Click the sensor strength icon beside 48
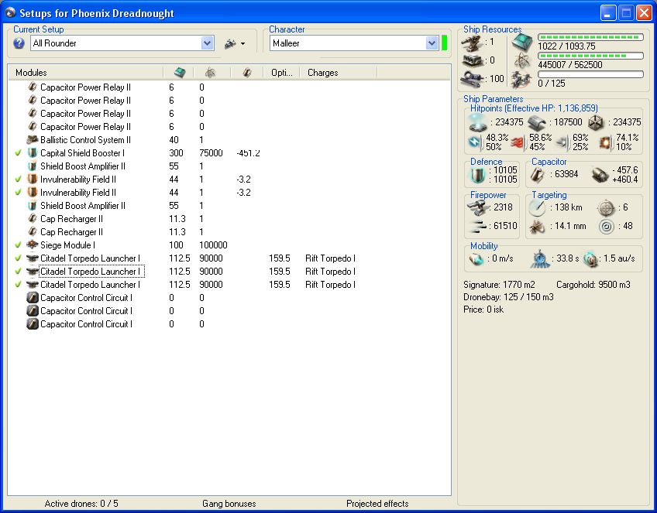657x513 pixels. [606, 227]
